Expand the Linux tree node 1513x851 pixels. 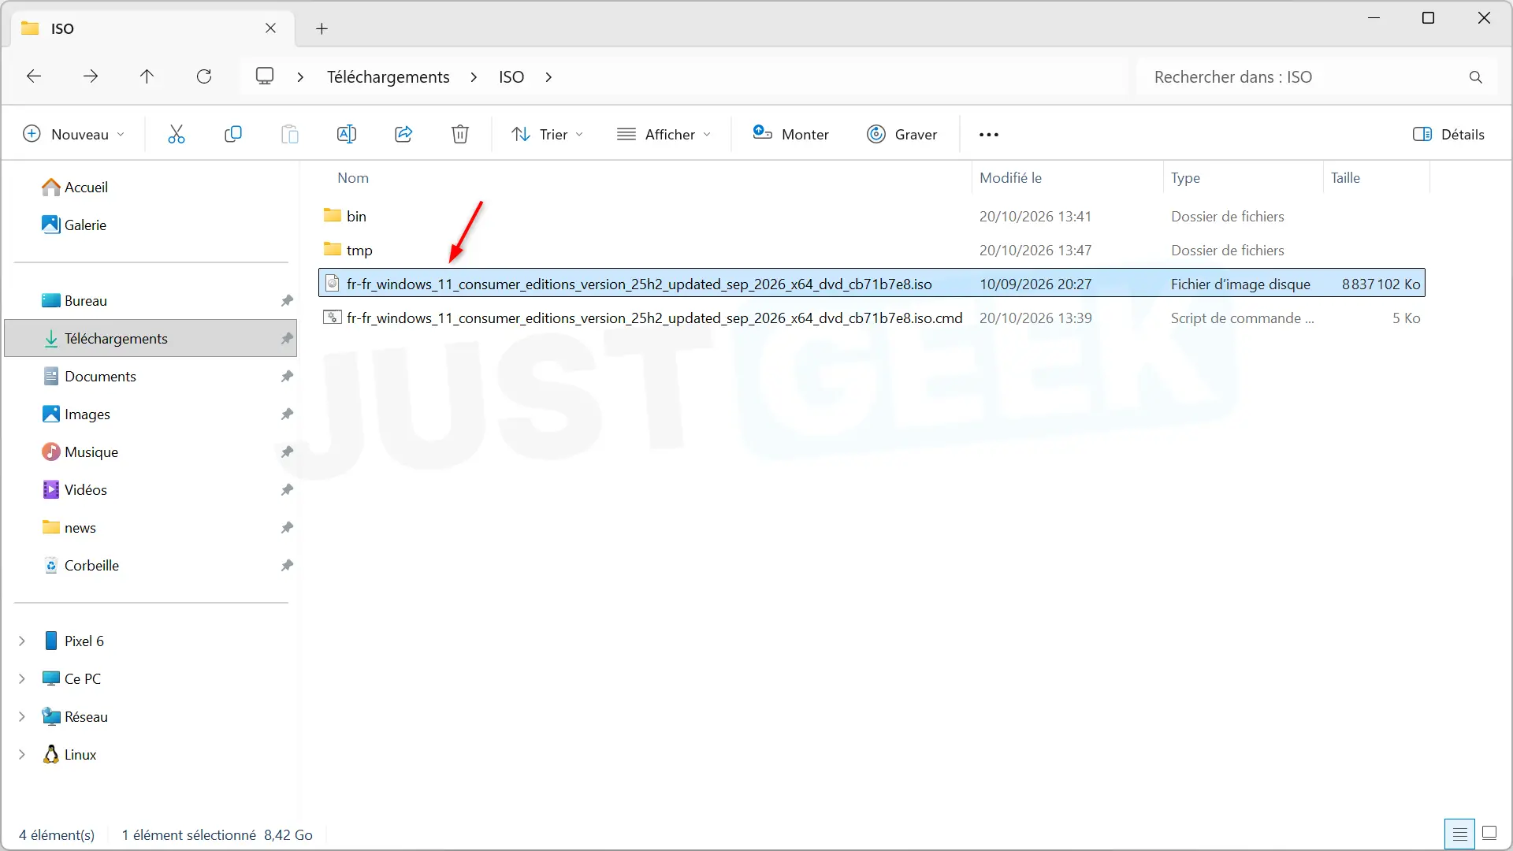click(22, 755)
